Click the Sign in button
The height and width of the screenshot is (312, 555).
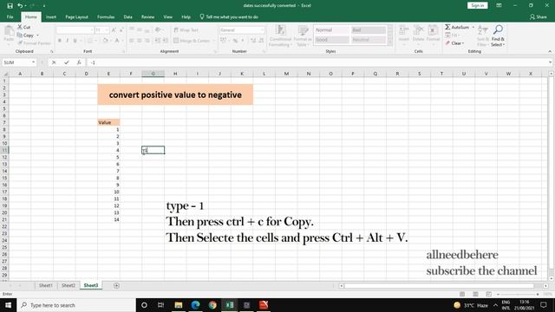[x=478, y=6]
